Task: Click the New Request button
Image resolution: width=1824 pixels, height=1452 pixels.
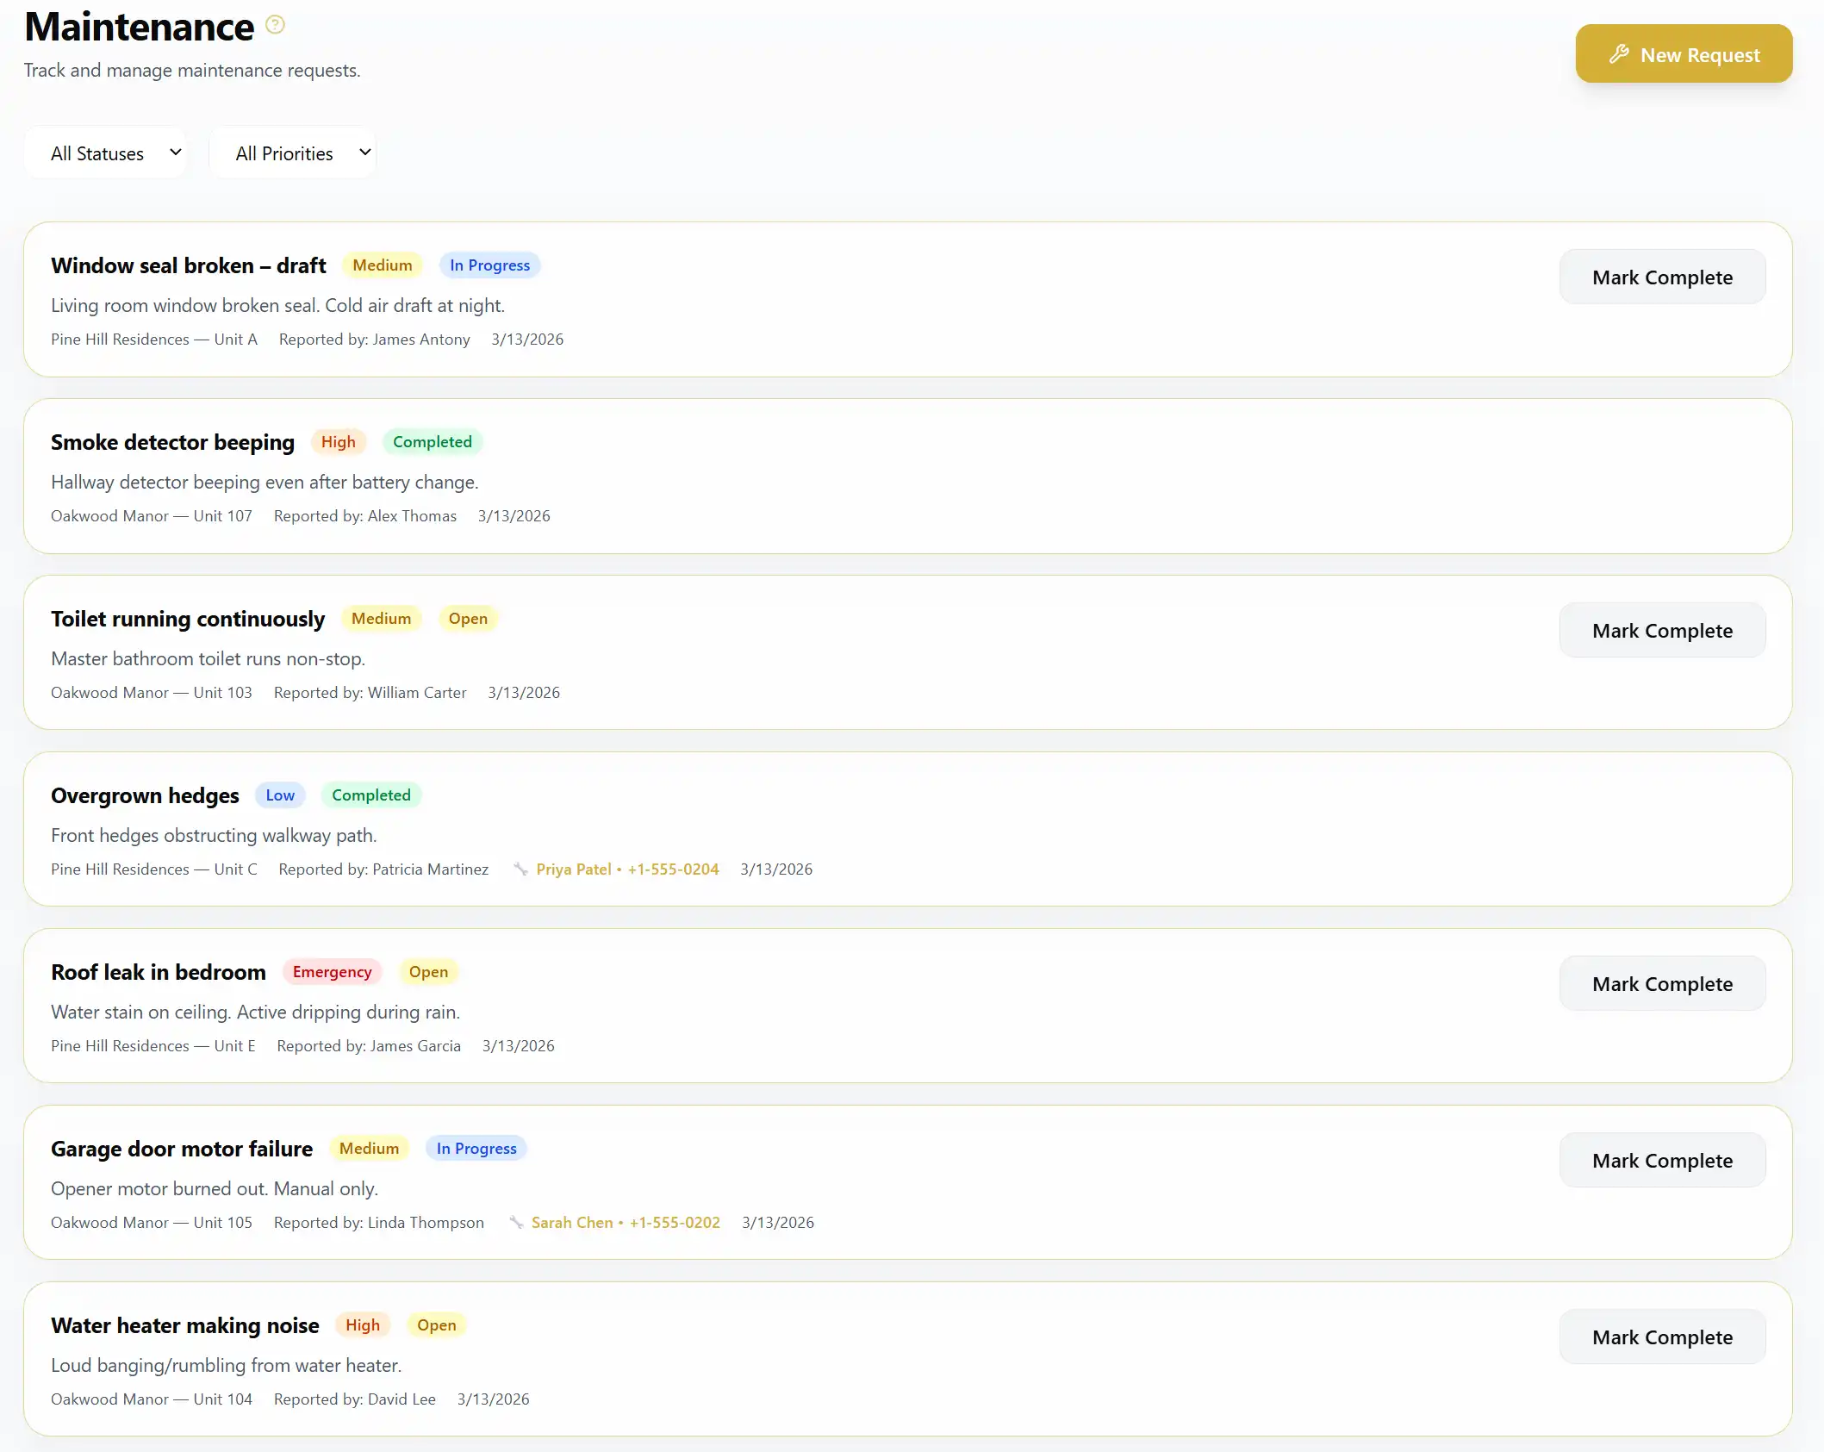Action: pos(1684,53)
